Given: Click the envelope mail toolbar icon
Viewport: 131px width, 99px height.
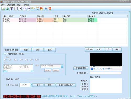Looking at the screenshot, I should [x=37, y=8].
